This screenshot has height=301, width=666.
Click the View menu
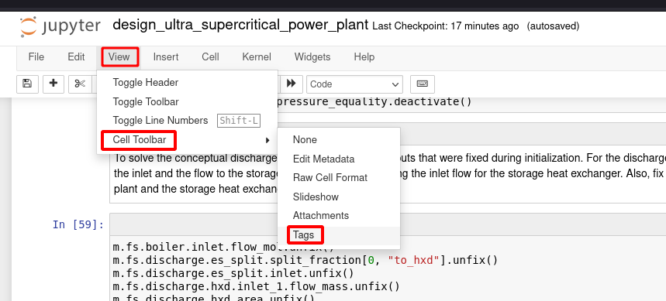(x=119, y=56)
